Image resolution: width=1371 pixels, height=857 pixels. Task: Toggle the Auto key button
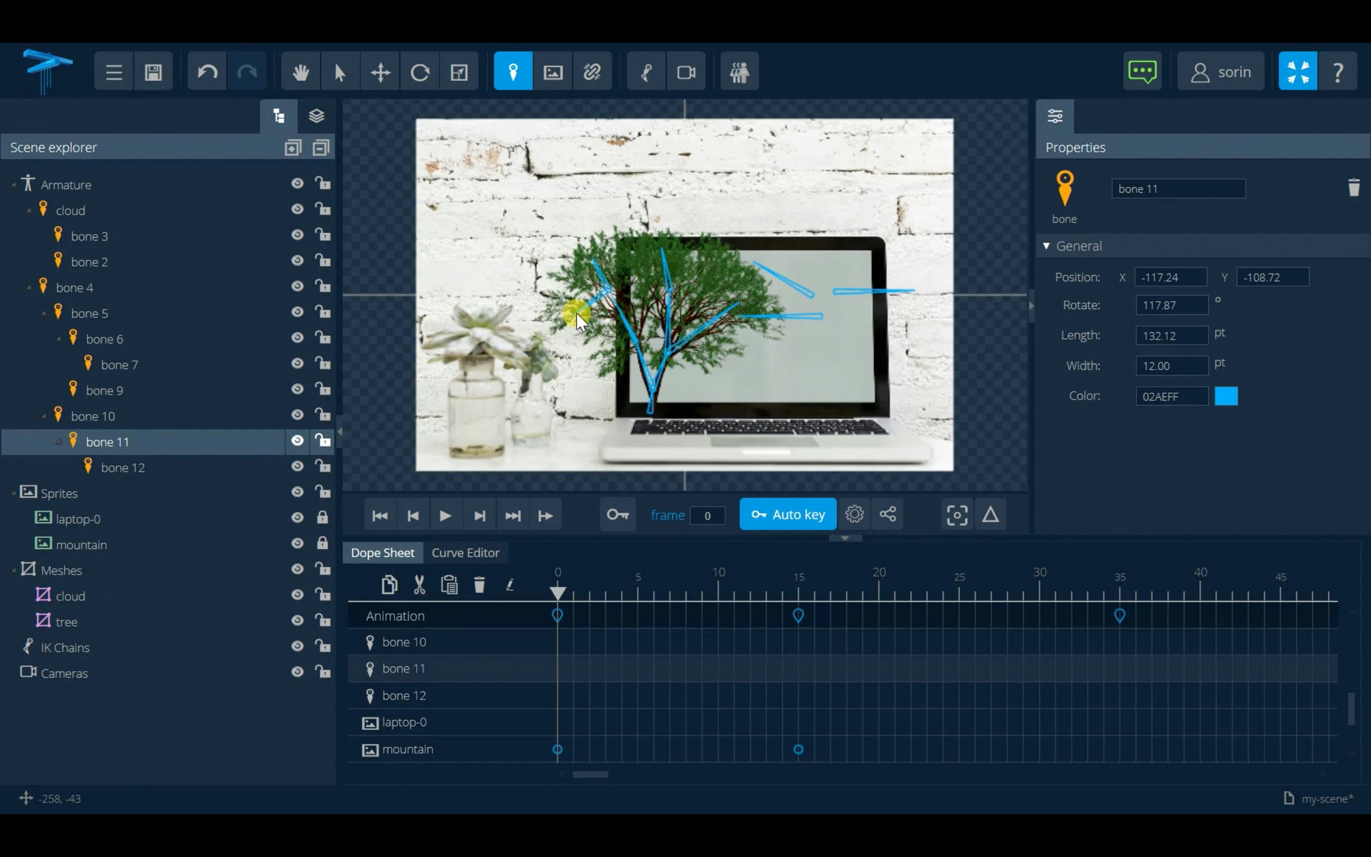[x=787, y=514]
